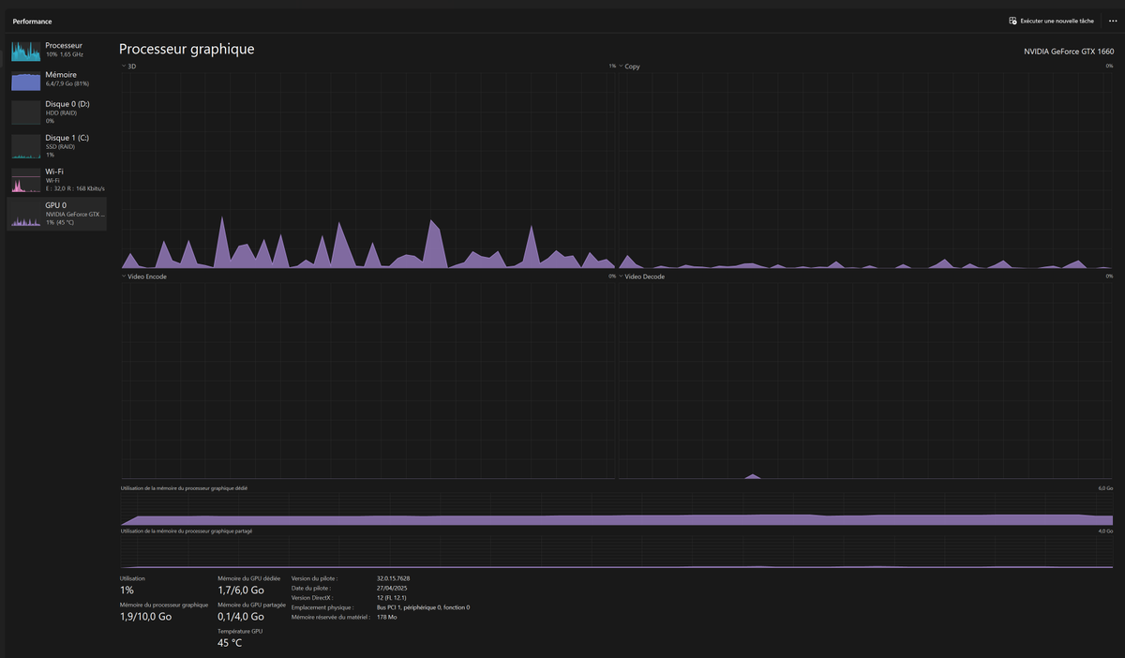Click the 1,7/6,0 Go dedicated memory value
The image size is (1125, 658).
click(x=241, y=591)
